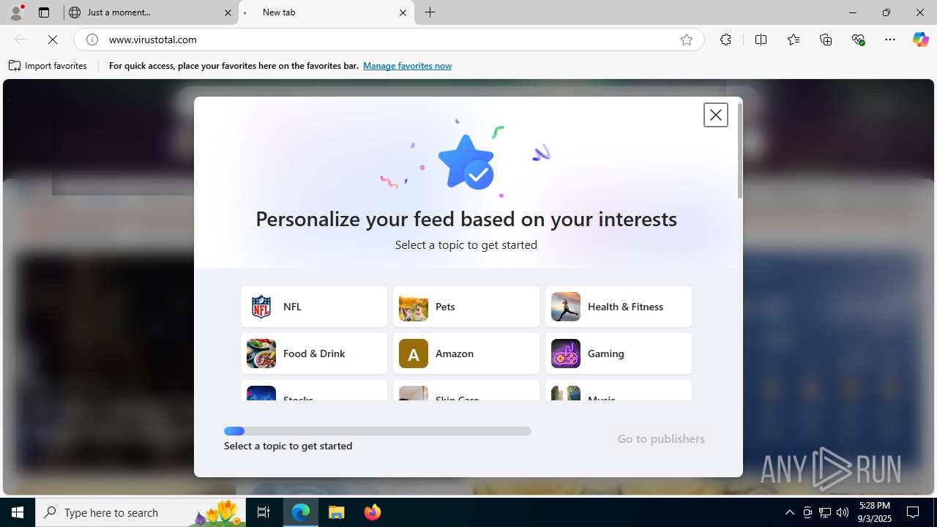
Task: Add this page to favorites star
Action: pos(687,40)
